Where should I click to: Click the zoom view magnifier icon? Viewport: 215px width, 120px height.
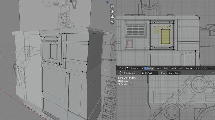(x=112, y=6)
